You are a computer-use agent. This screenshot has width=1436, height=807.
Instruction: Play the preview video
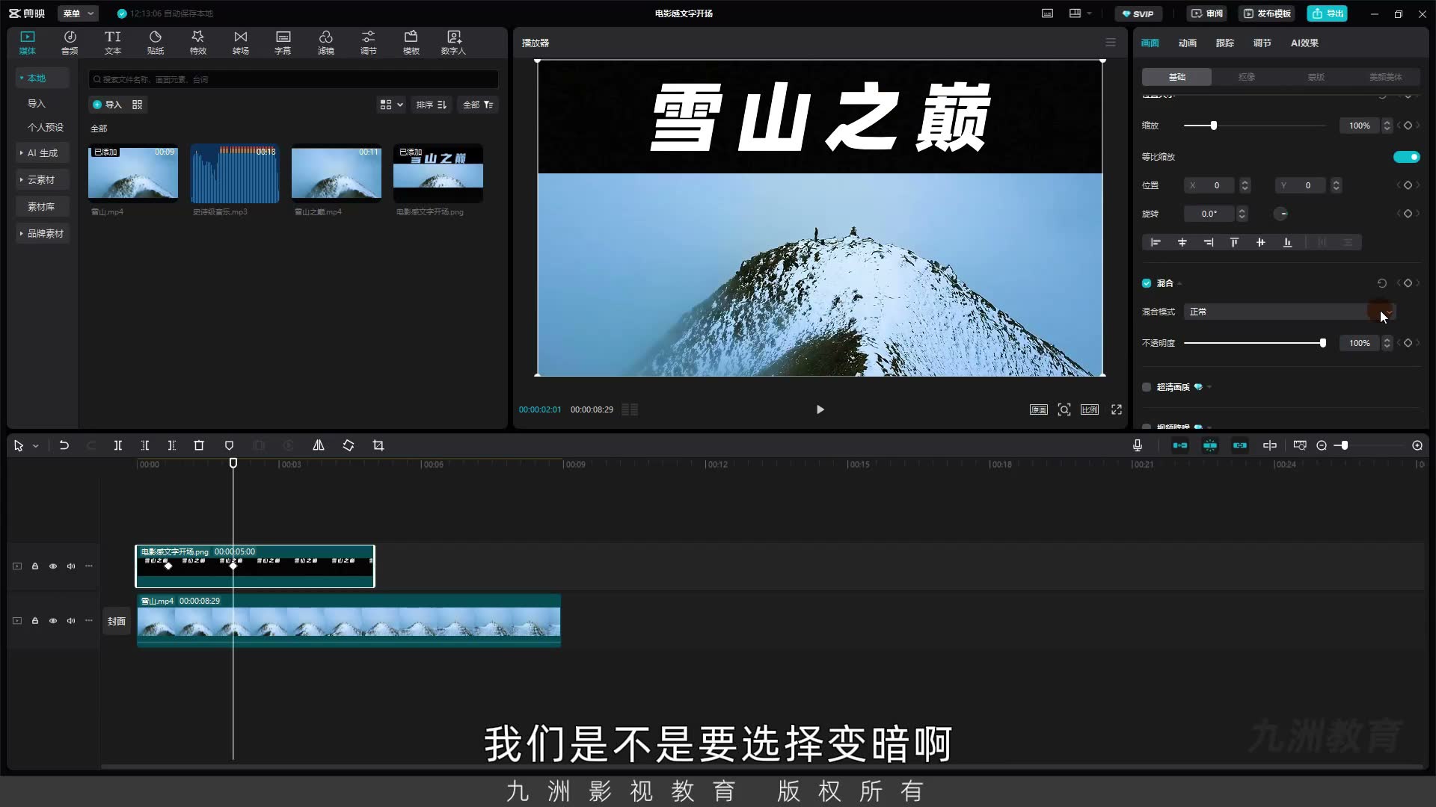tap(820, 409)
